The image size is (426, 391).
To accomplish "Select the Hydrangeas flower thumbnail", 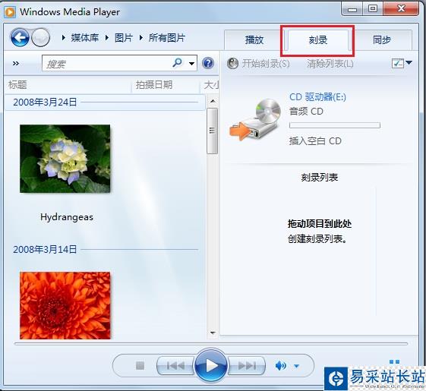I will click(x=65, y=159).
